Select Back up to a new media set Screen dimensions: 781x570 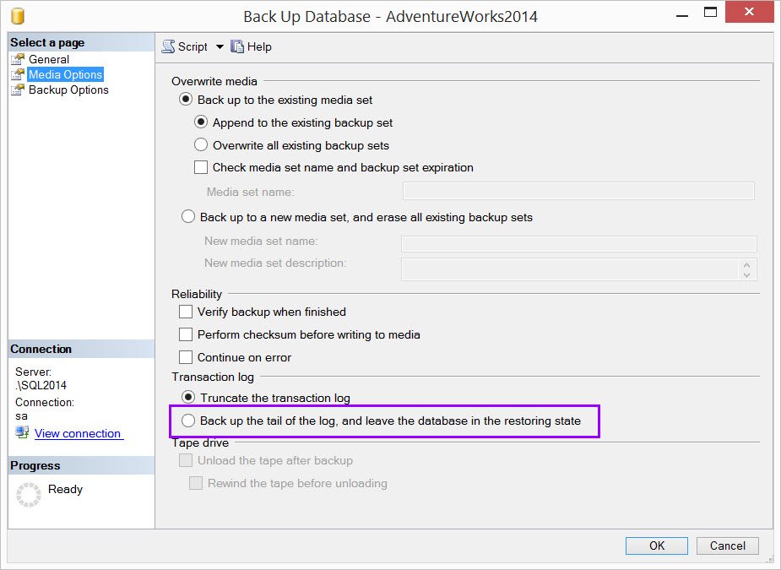click(x=187, y=217)
